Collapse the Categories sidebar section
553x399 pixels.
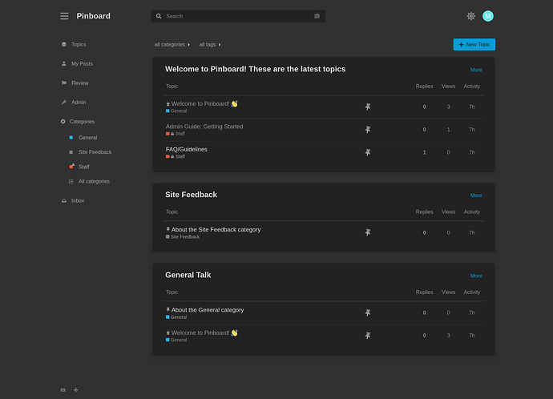click(81, 122)
